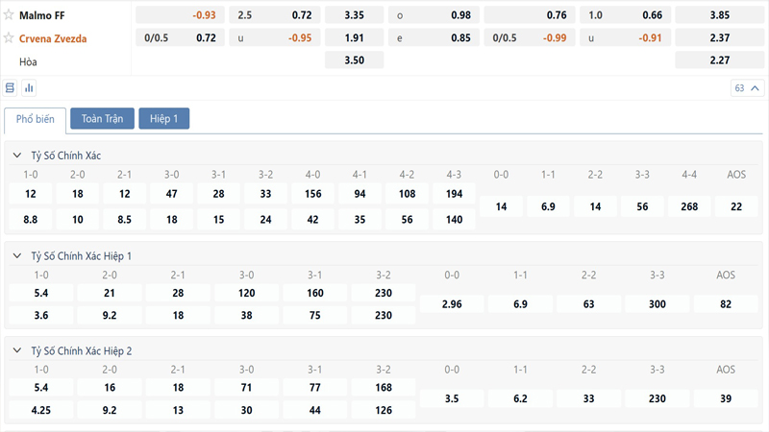Collapse the Tỷ Số Chính Xác section
769x432 pixels.
[17, 156]
